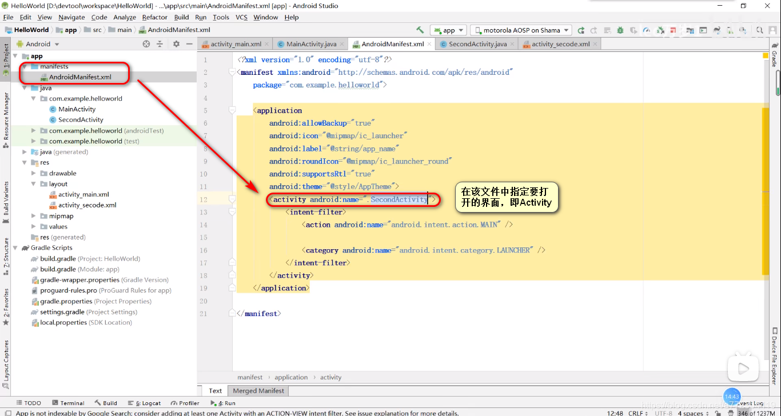Viewport: 781px width, 416px height.
Task: Open the Android project view dropdown
Action: point(38,44)
